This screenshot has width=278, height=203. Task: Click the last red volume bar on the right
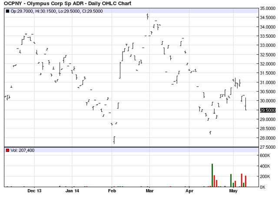coord(245,181)
